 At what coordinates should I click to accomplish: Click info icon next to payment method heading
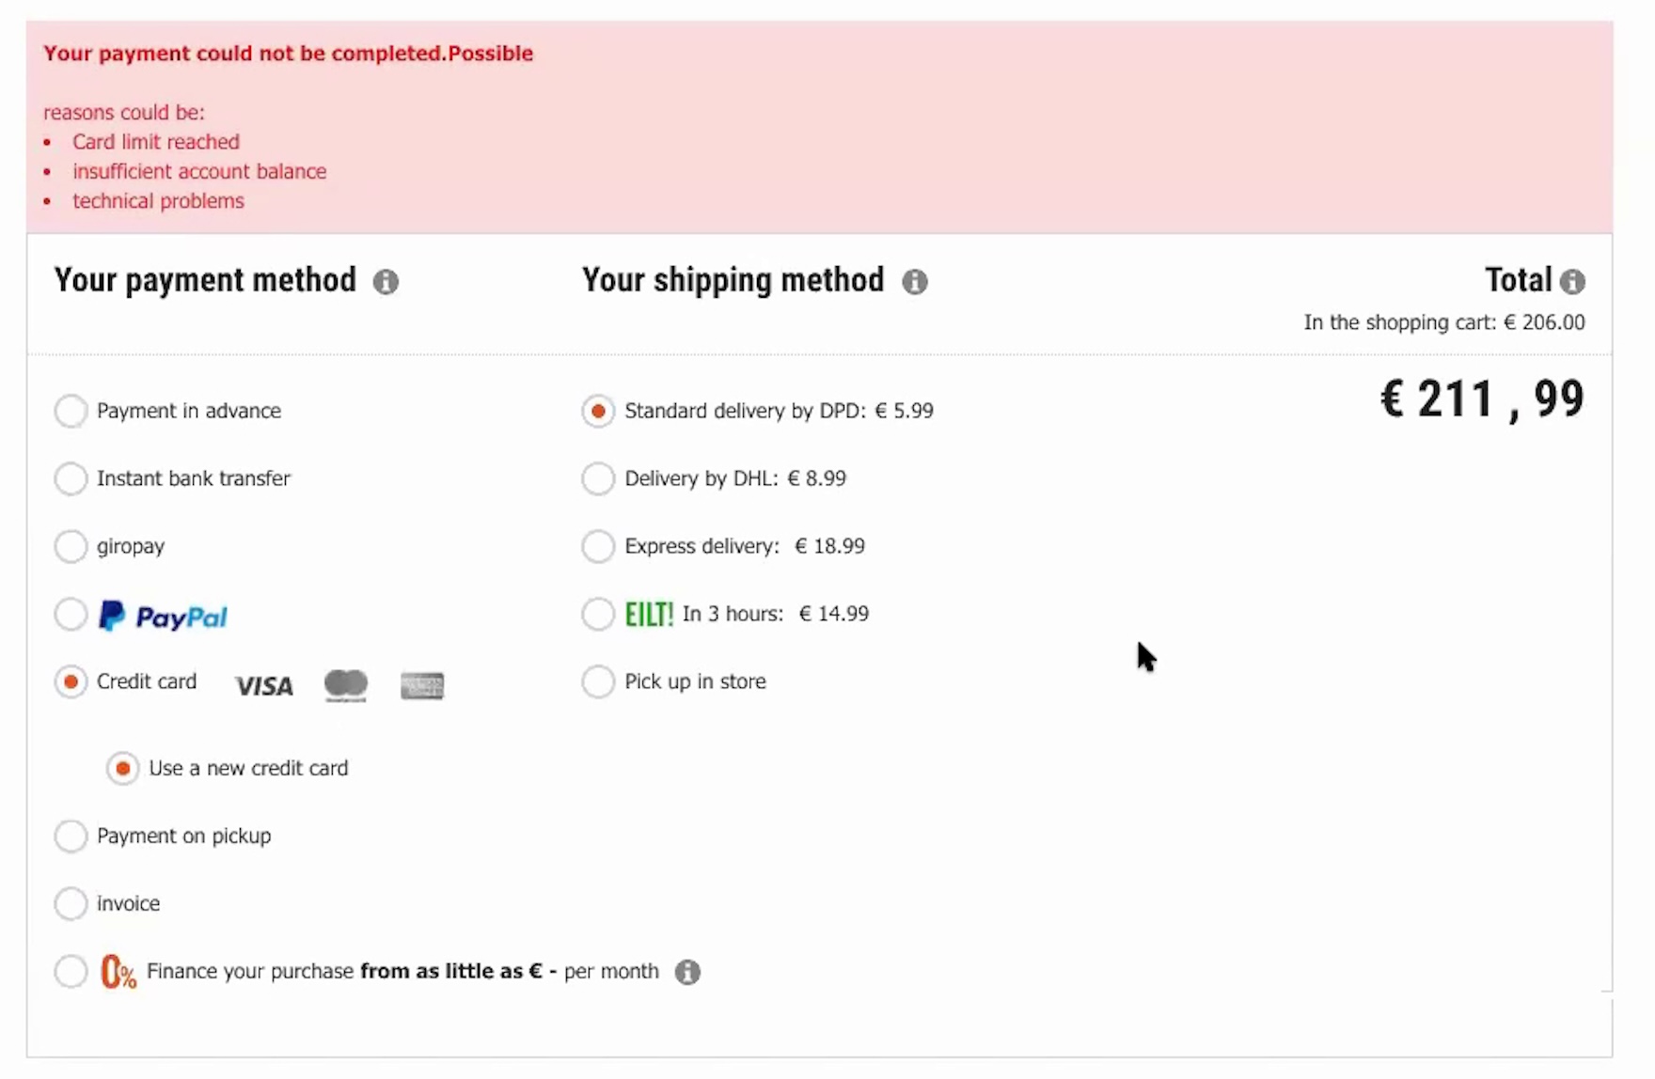point(386,282)
